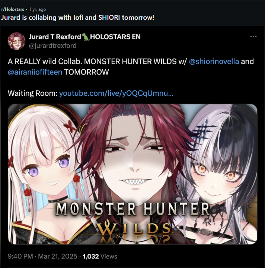Viewport: 265px width, 268px height.
Task: Click the red butterfly hairpin on white hair
Action: [70, 126]
